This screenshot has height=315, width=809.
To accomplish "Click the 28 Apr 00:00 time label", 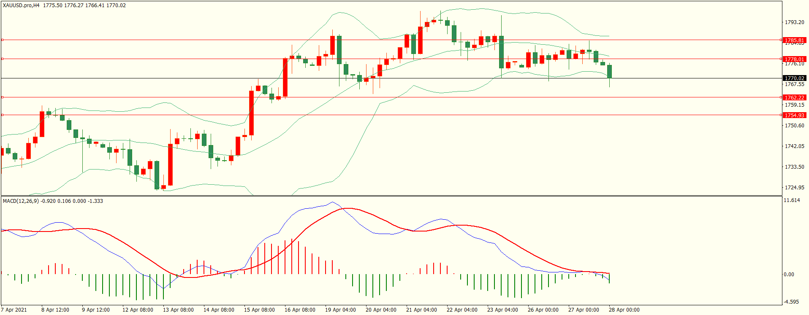I will (624, 310).
